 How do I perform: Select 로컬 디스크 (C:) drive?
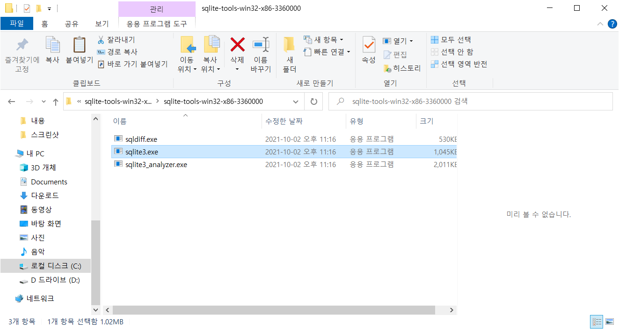coord(45,266)
